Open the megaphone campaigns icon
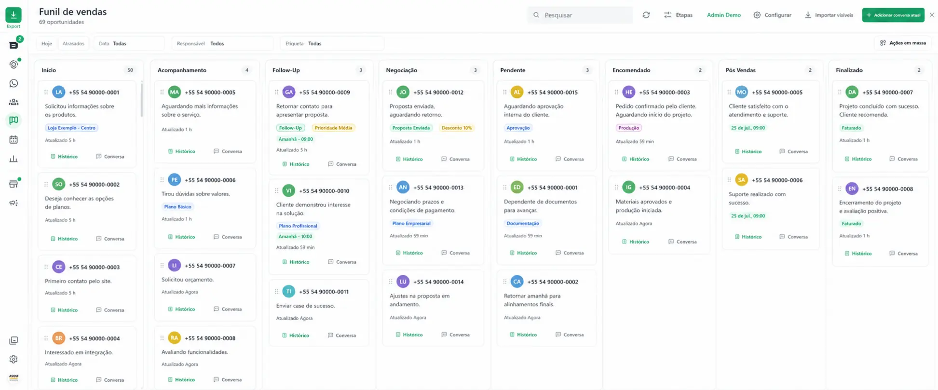The image size is (938, 390). pos(14,203)
